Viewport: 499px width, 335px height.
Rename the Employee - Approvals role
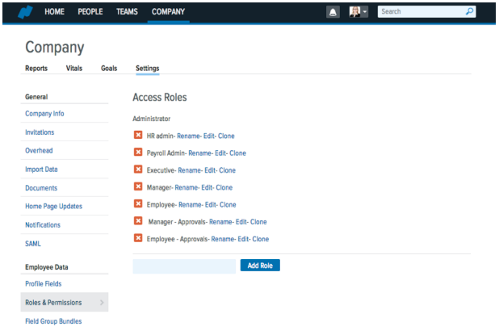coord(223,239)
